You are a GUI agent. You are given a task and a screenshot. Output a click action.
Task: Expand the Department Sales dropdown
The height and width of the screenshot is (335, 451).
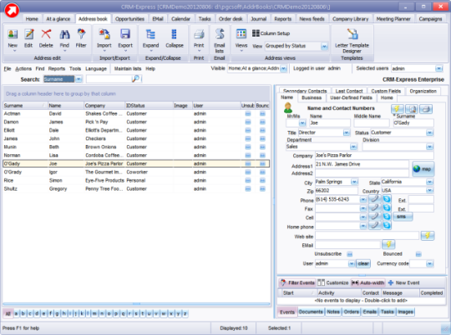tap(353, 147)
